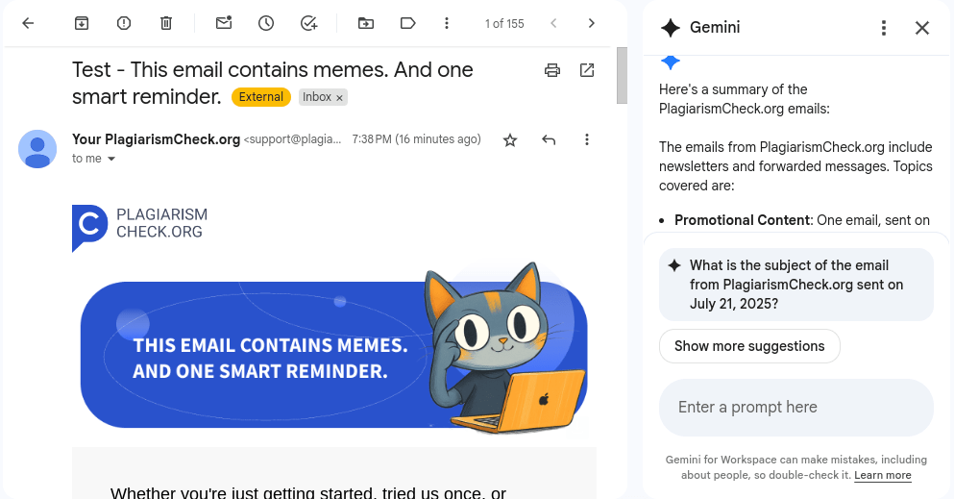This screenshot has height=499, width=954.
Task: Click the PlagiarismCheck.org logo in email
Action: click(x=140, y=228)
